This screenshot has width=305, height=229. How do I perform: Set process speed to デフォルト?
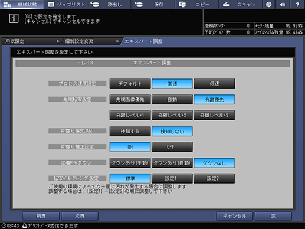(x=130, y=84)
